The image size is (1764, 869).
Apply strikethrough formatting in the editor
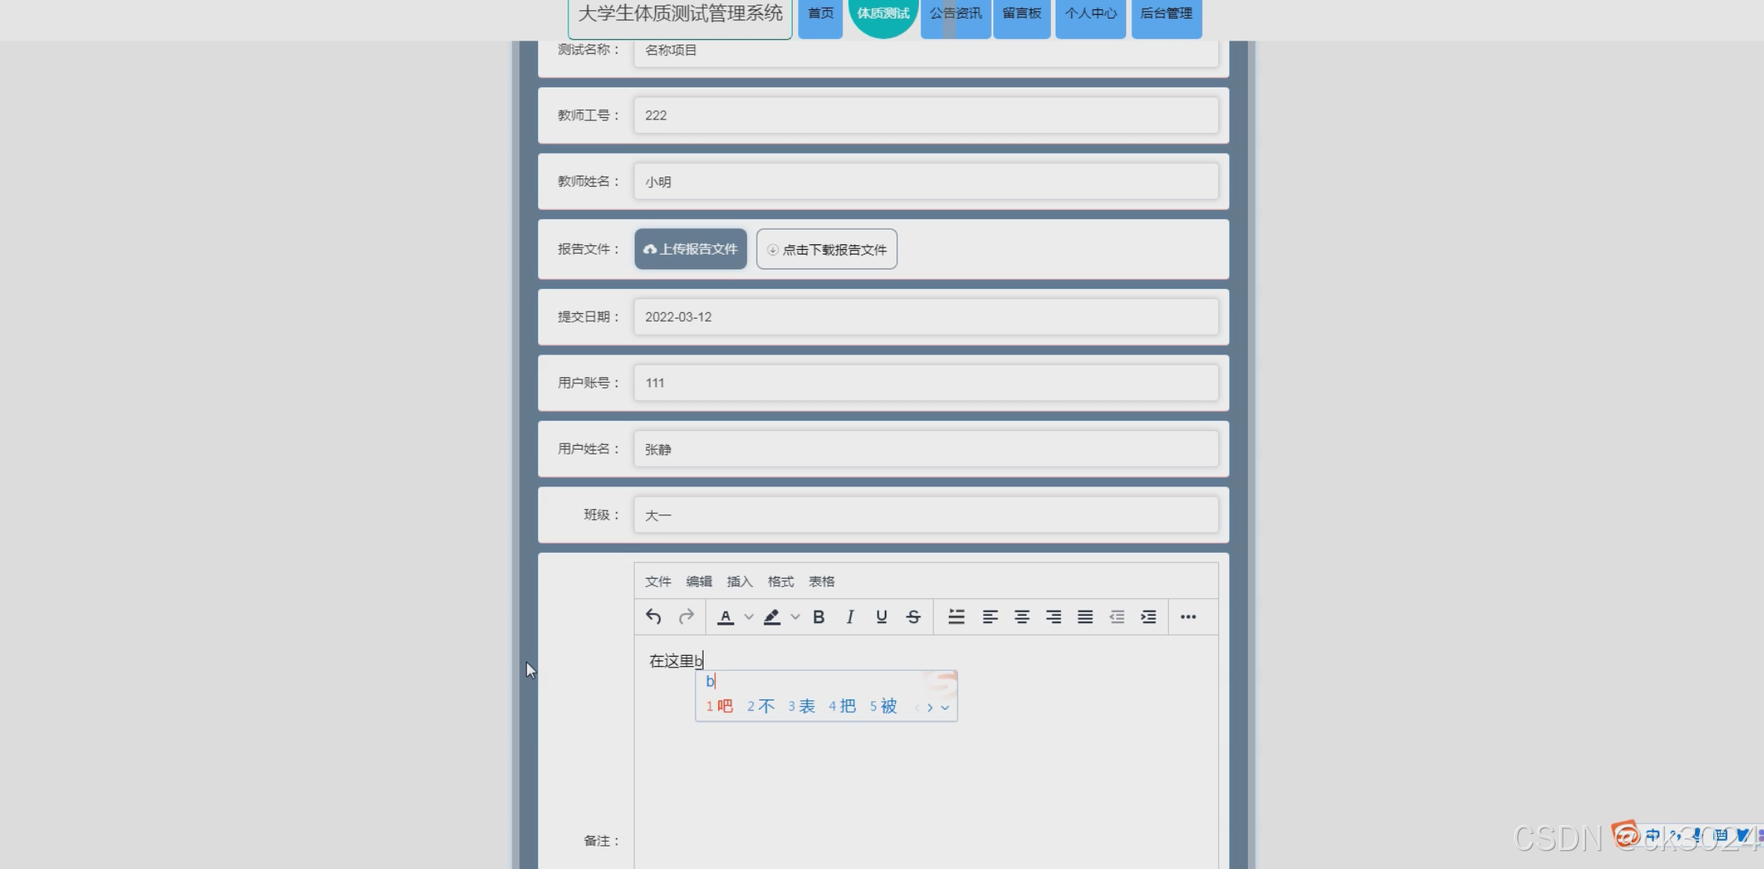click(x=914, y=617)
